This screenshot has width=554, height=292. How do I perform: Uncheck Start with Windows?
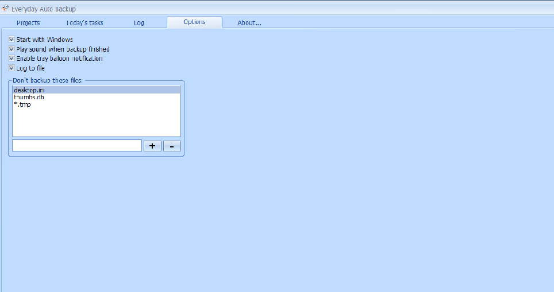point(11,39)
